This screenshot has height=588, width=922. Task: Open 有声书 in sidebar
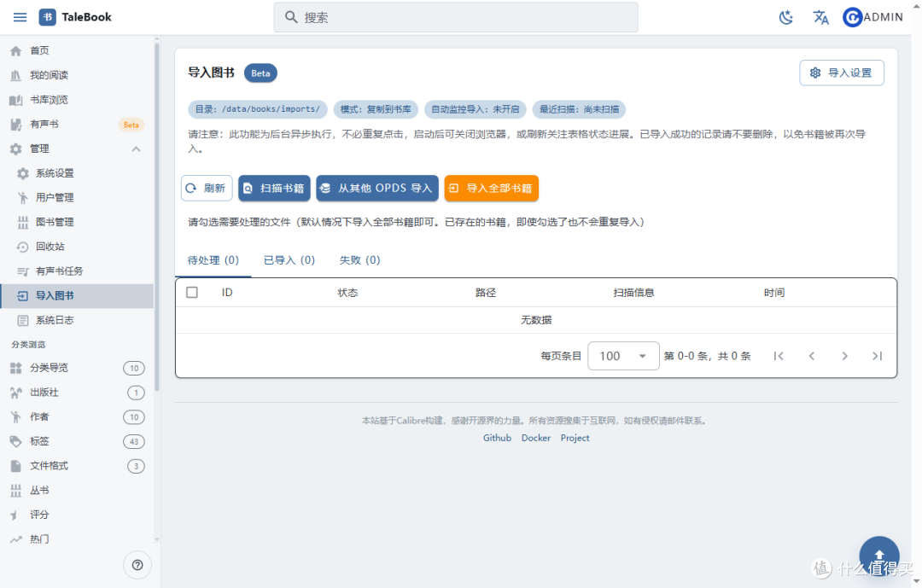(x=77, y=125)
